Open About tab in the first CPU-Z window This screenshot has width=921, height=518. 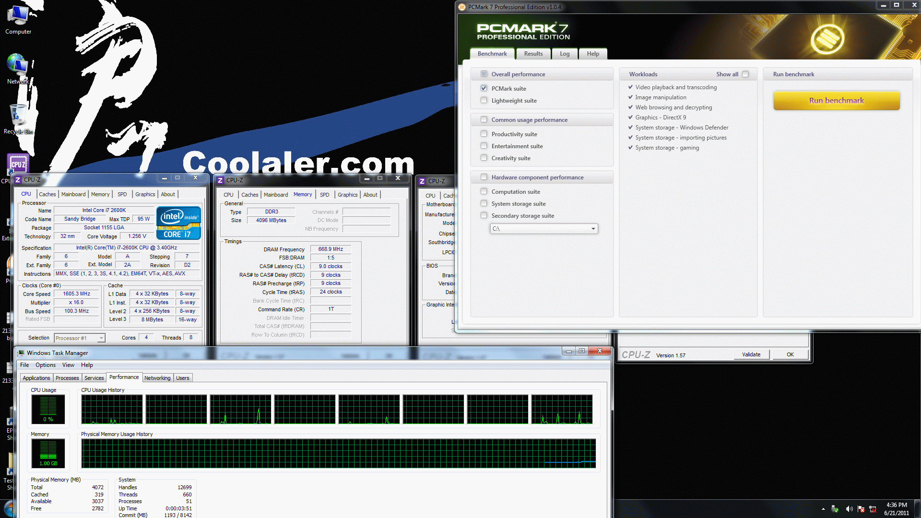coord(168,194)
